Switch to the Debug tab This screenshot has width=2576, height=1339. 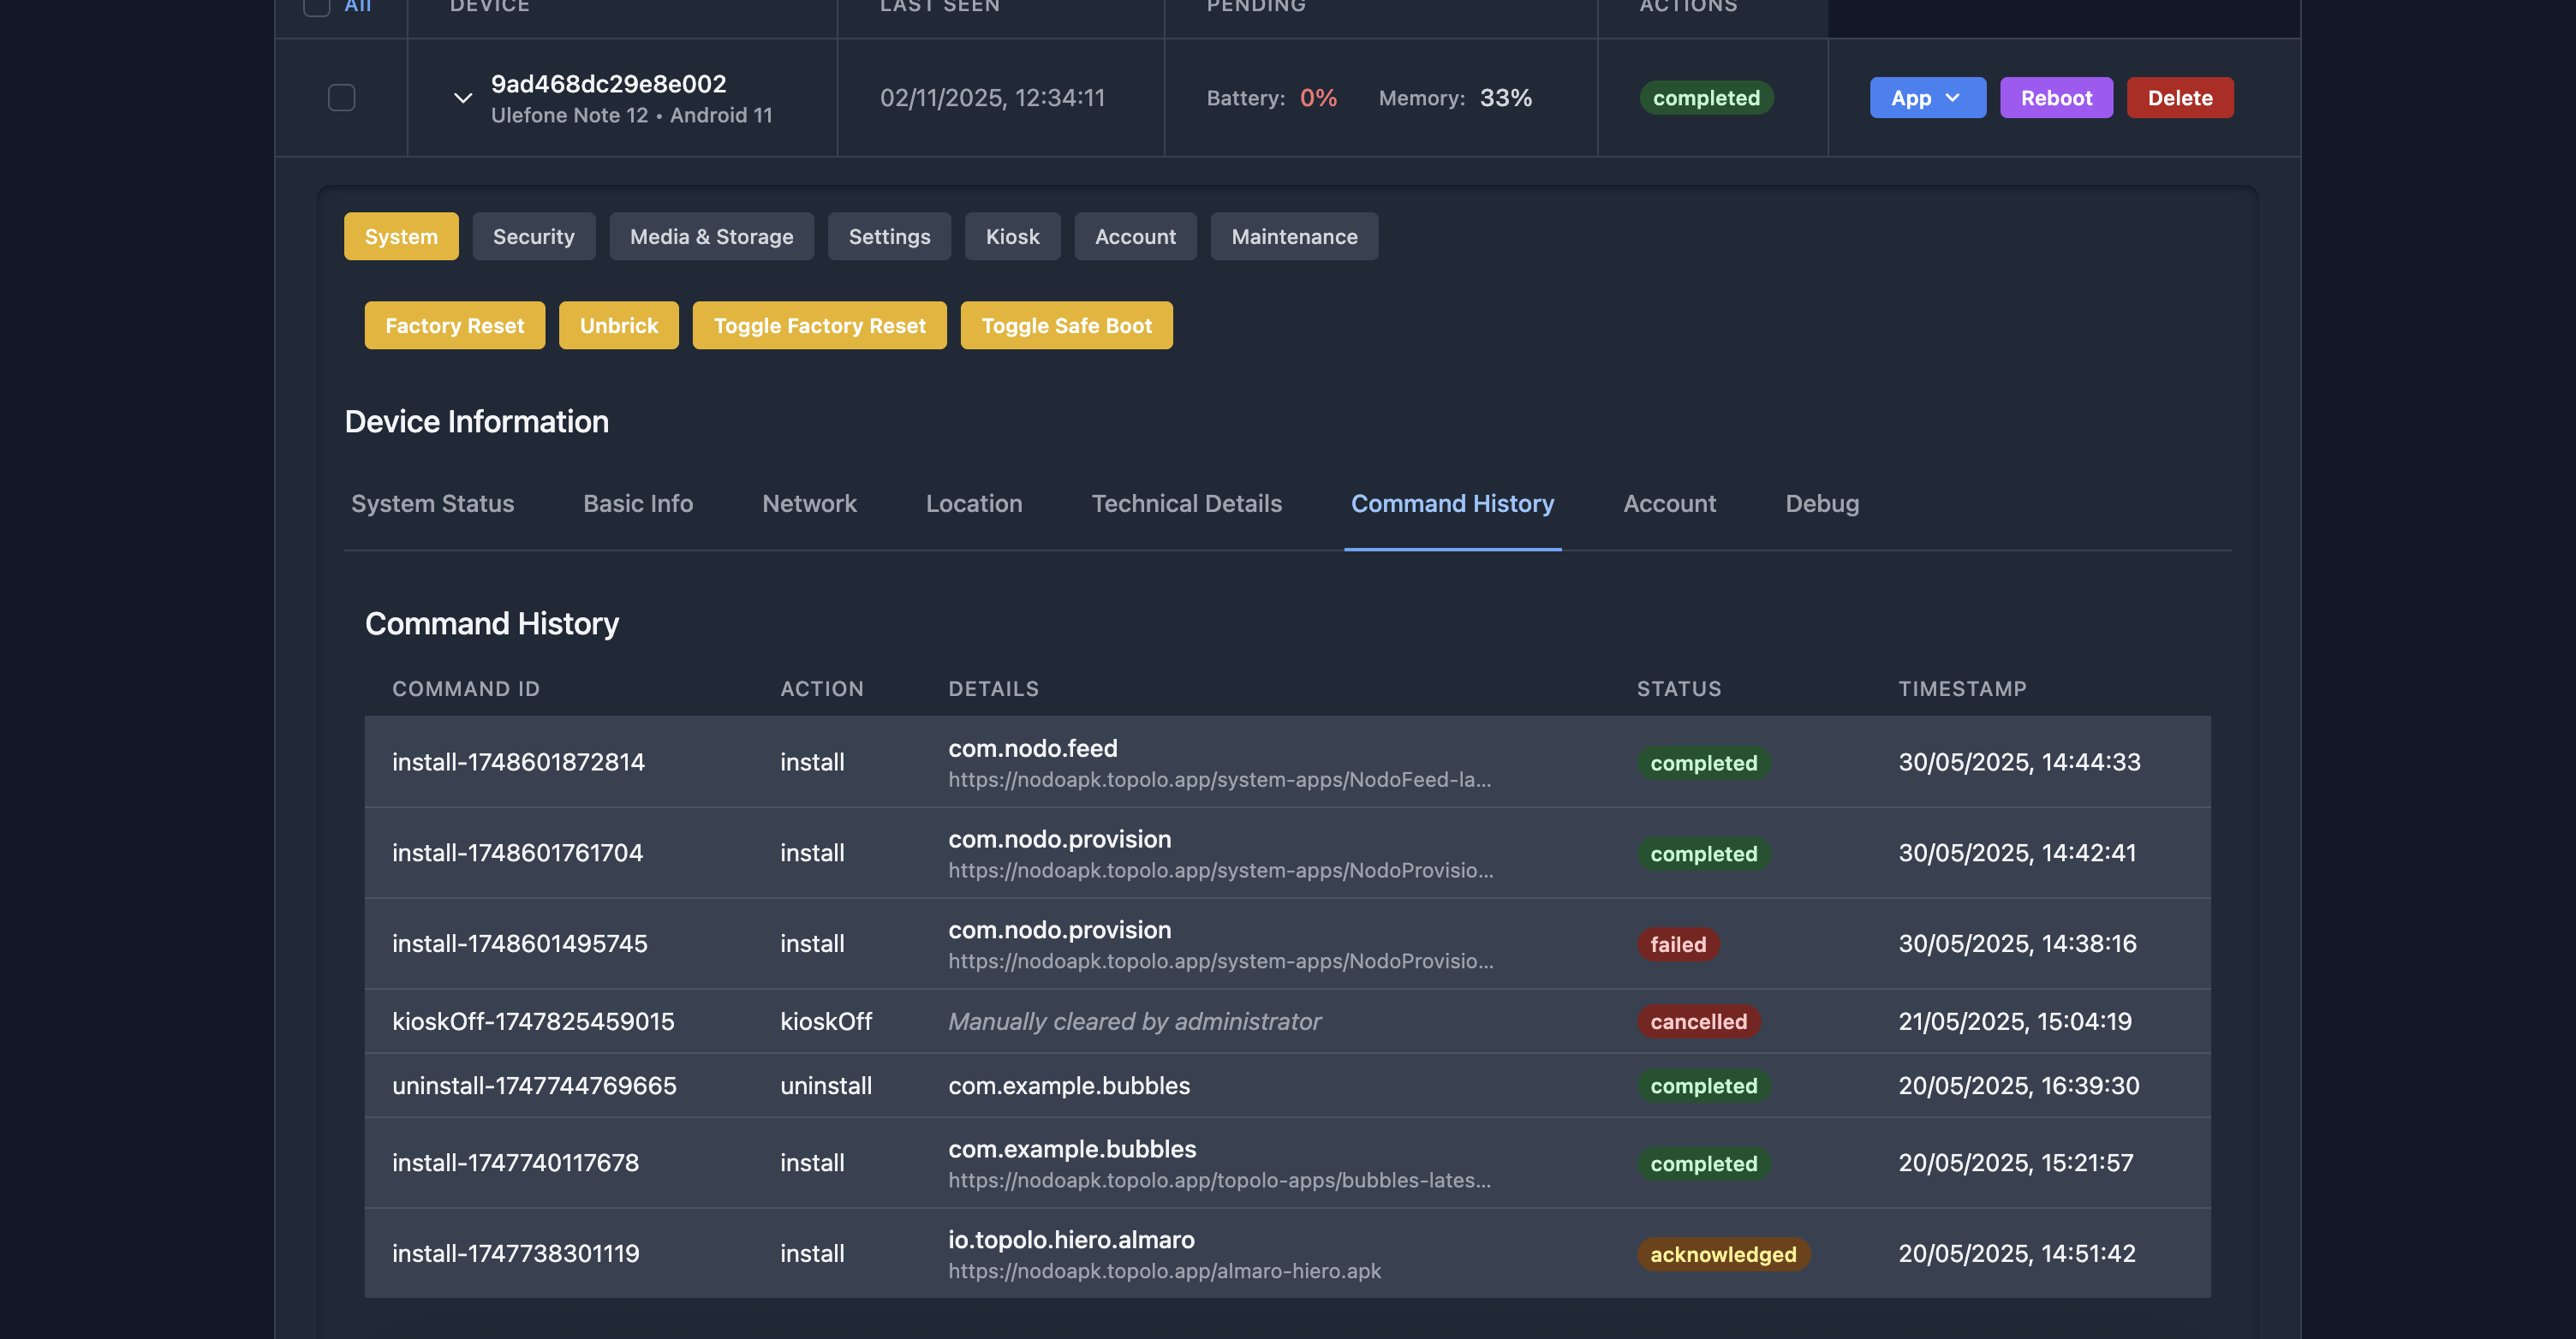(1821, 503)
